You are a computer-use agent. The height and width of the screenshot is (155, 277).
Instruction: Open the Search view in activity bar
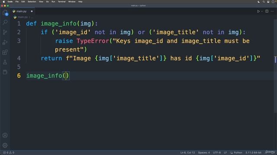coord(5,22)
